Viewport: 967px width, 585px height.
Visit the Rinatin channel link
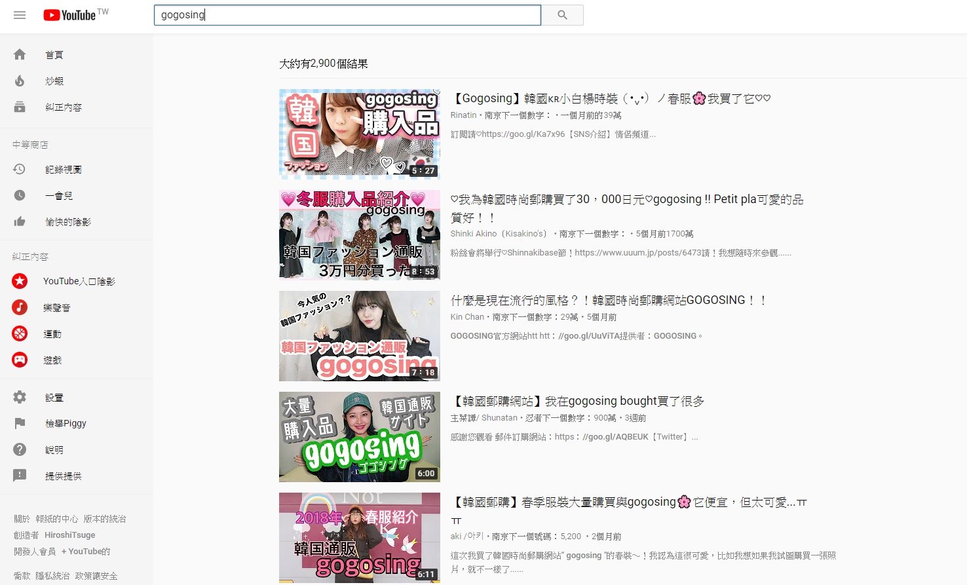click(463, 115)
